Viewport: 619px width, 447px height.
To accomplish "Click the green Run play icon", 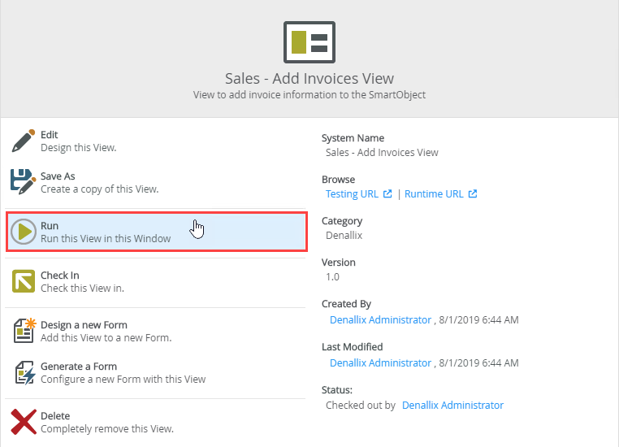I will click(x=24, y=232).
